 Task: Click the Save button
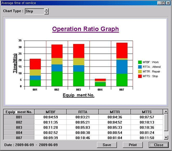tap(107, 145)
